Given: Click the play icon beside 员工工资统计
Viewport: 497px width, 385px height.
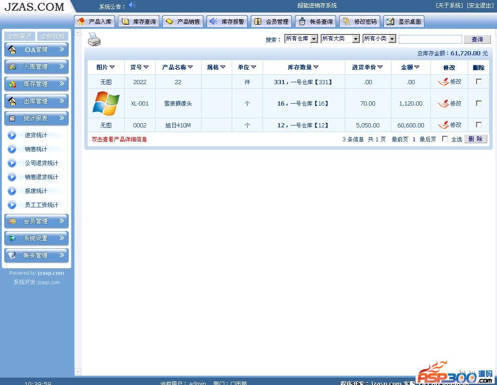Looking at the screenshot, I should coord(12,205).
